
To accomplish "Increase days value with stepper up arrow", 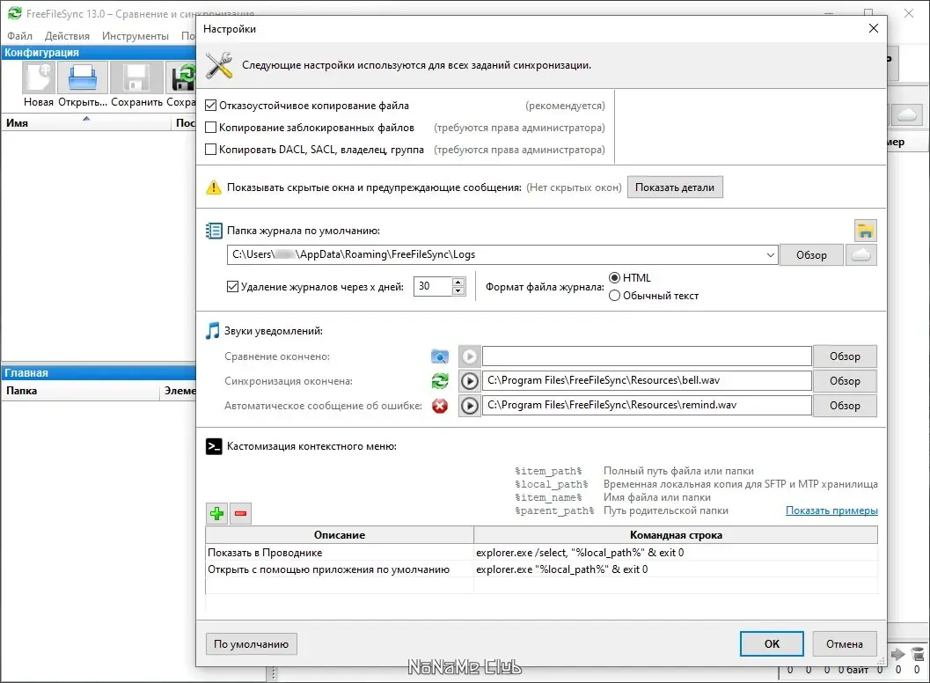I will (x=458, y=282).
